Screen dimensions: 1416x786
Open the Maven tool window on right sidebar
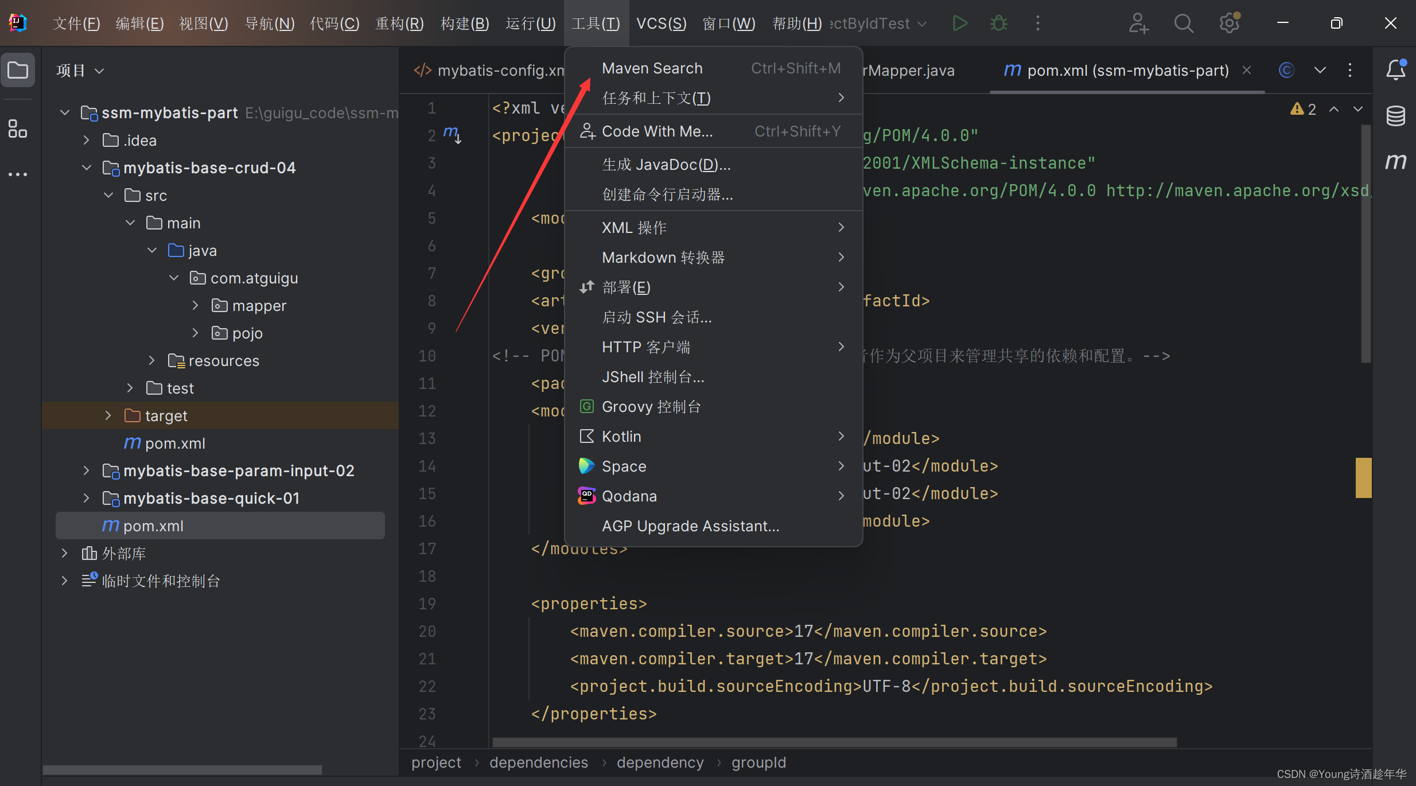click(1395, 161)
